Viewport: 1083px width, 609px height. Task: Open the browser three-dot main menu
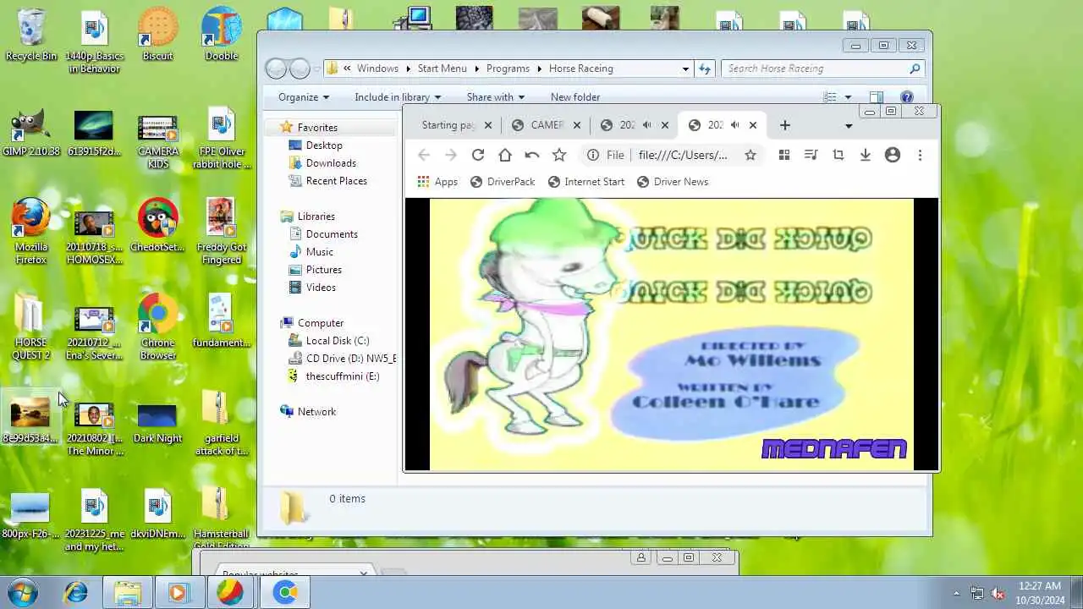click(x=920, y=155)
